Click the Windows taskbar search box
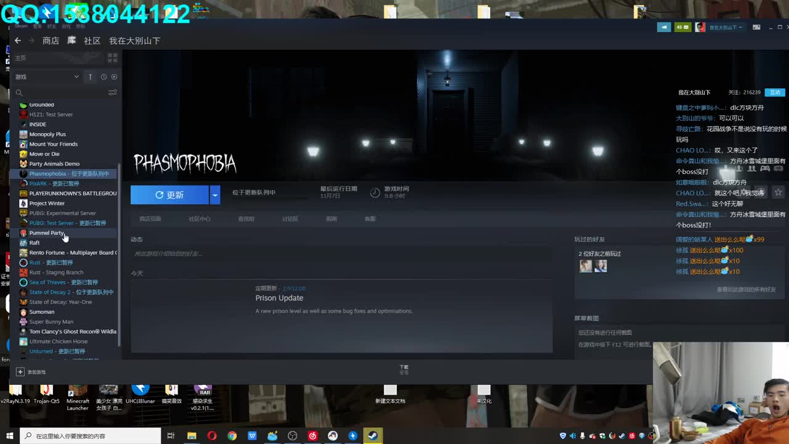The height and width of the screenshot is (444, 789). [91, 436]
